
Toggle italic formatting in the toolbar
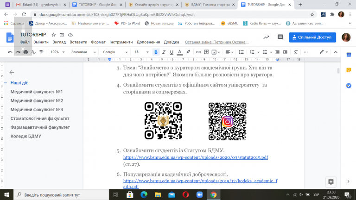tap(164, 52)
